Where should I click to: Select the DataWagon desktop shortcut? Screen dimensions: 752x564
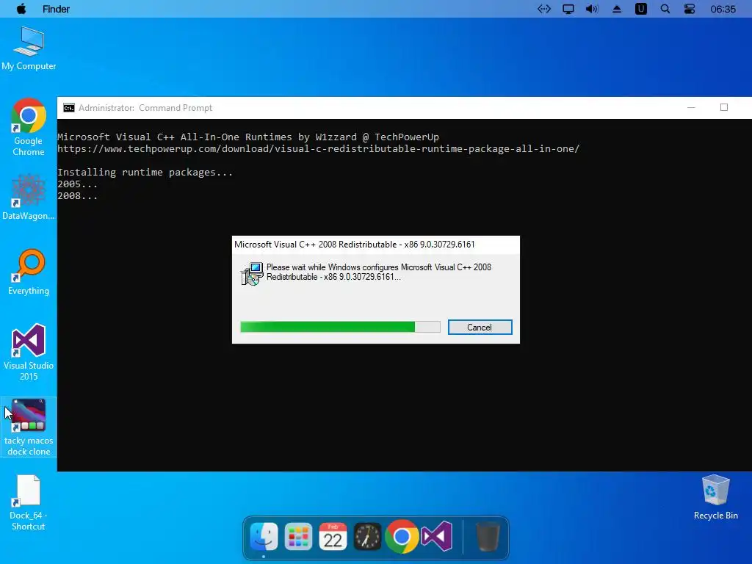click(x=29, y=197)
